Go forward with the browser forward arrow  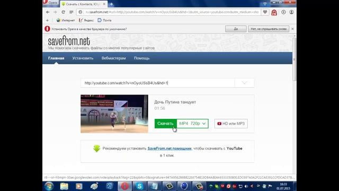pyautogui.click(x=55, y=12)
